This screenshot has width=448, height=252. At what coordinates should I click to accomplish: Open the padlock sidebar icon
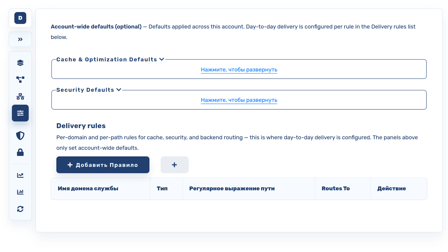coord(20,152)
